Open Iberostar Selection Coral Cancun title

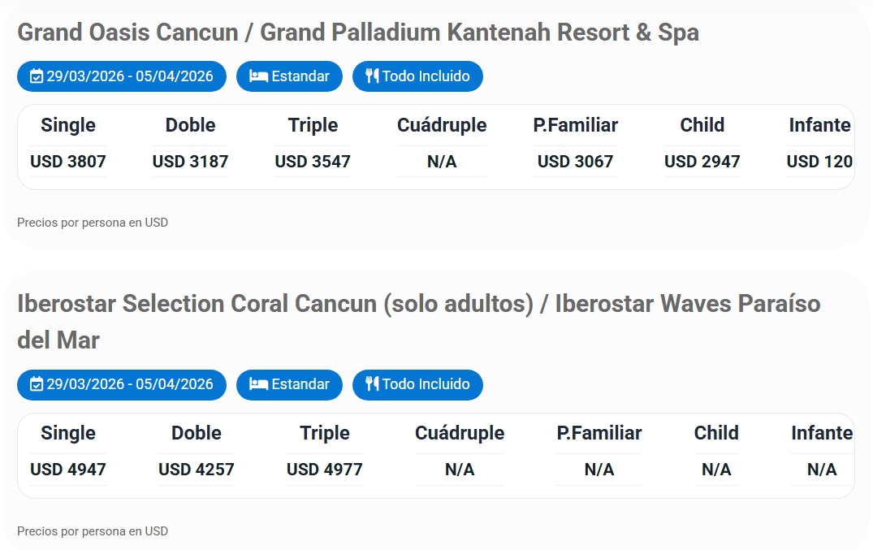click(418, 305)
